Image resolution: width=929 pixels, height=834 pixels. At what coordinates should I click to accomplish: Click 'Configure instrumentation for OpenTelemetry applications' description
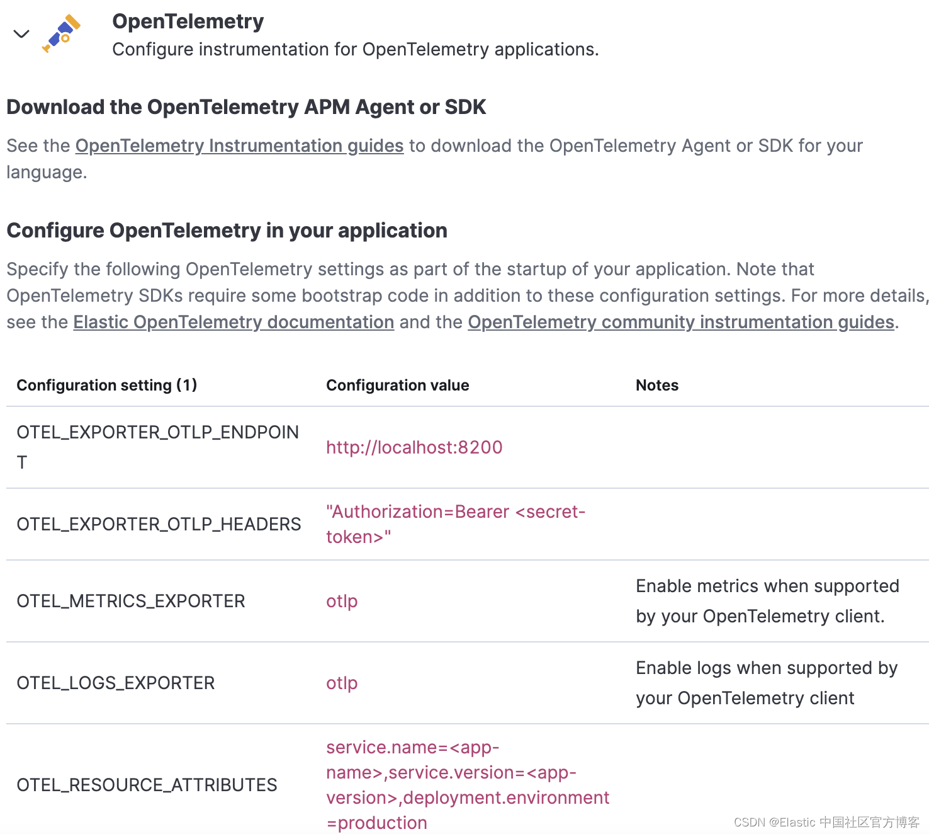coord(356,49)
